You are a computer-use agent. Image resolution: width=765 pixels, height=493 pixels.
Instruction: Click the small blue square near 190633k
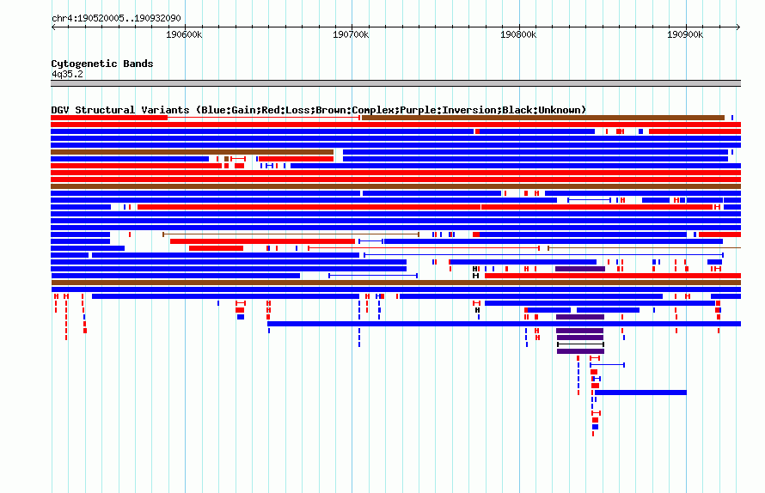click(x=241, y=317)
